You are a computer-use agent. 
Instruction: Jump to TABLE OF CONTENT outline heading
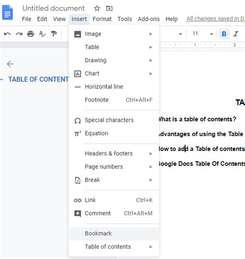[38, 80]
